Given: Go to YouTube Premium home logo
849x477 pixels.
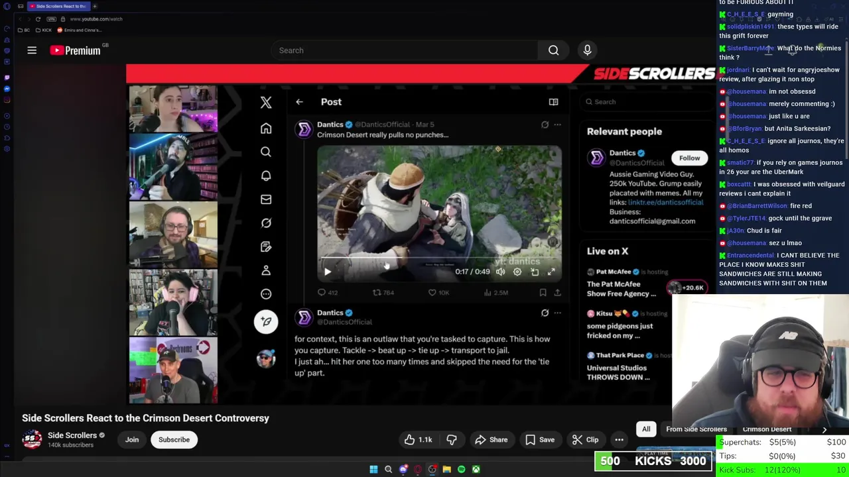Looking at the screenshot, I should tap(75, 50).
